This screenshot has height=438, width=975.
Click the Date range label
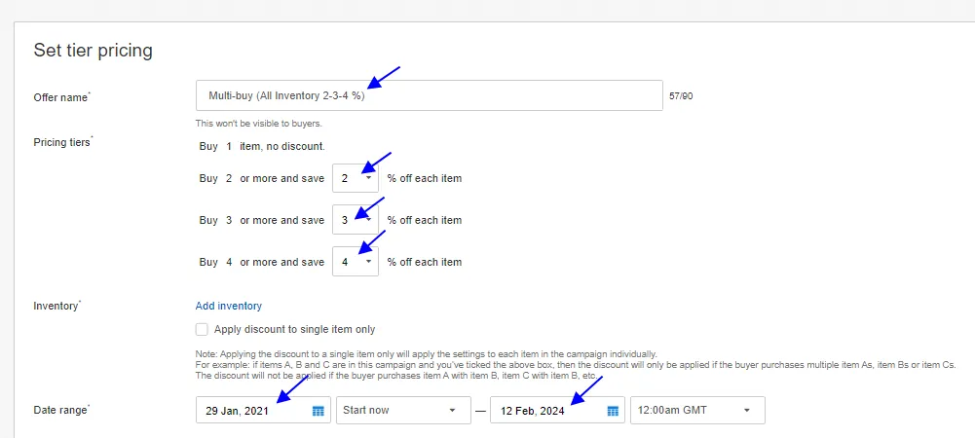click(61, 410)
